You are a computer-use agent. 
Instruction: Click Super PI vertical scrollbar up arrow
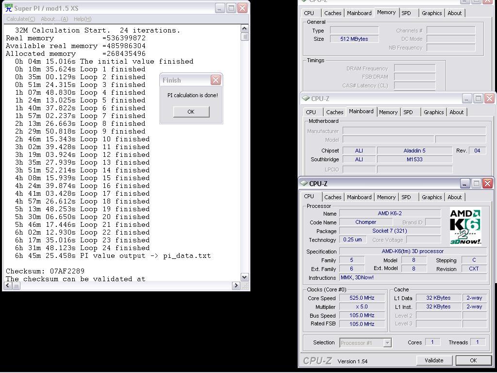tap(245, 29)
